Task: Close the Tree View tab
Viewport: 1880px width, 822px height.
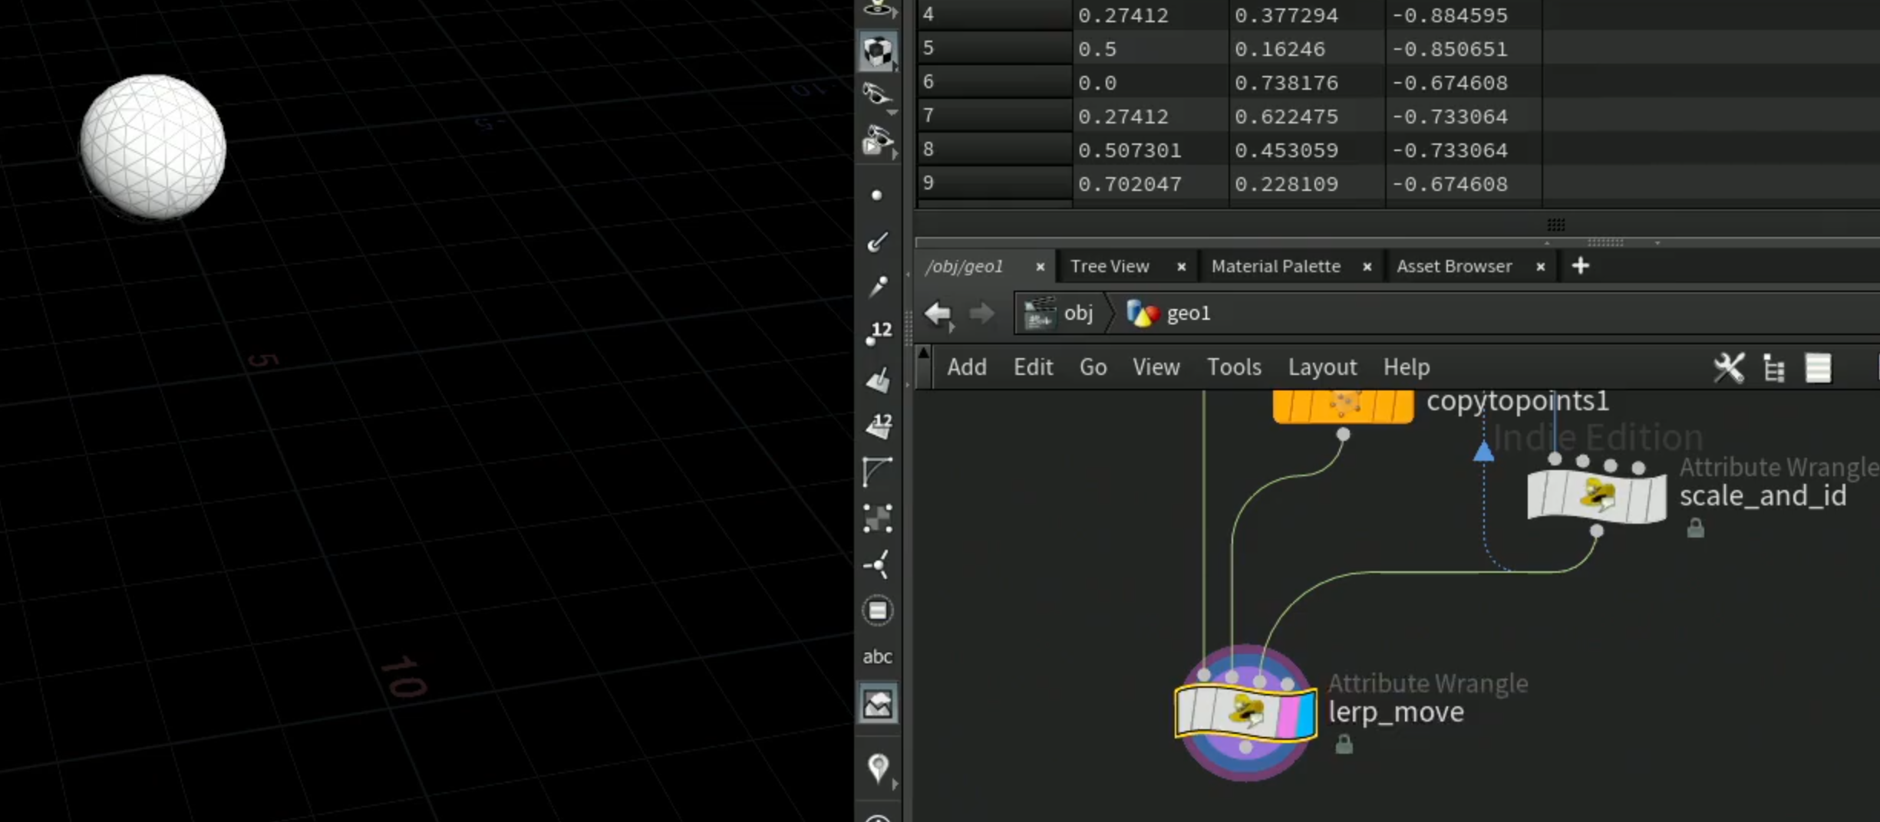Action: (x=1181, y=267)
